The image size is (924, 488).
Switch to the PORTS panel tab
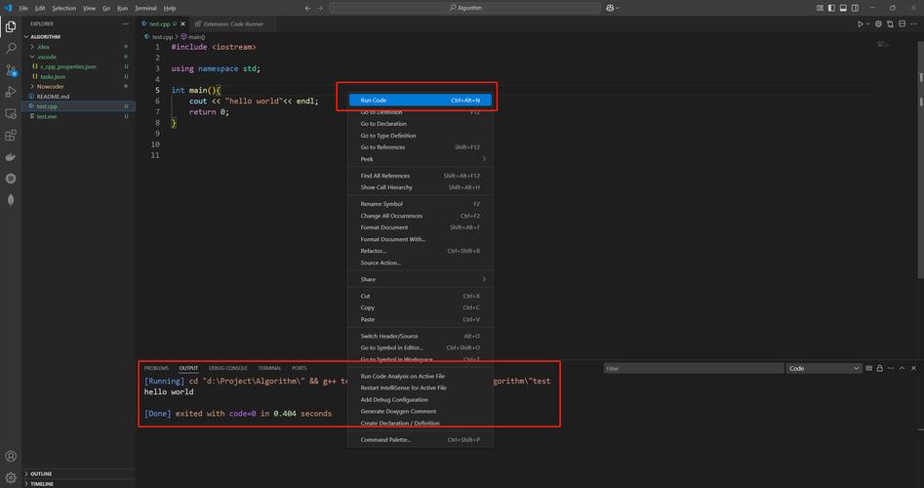coord(300,368)
